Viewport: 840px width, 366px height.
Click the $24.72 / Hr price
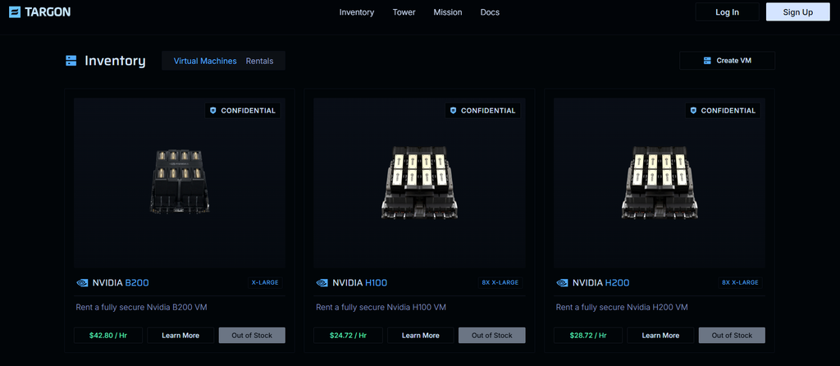(x=348, y=336)
